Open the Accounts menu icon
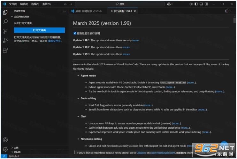The width and height of the screenshot is (237, 159). (5, 140)
